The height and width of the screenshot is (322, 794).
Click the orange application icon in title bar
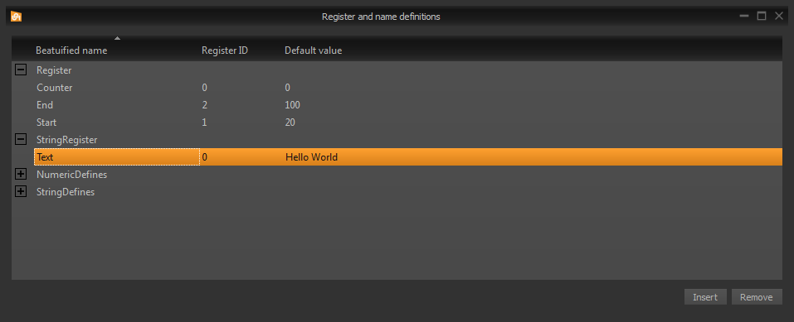click(17, 17)
